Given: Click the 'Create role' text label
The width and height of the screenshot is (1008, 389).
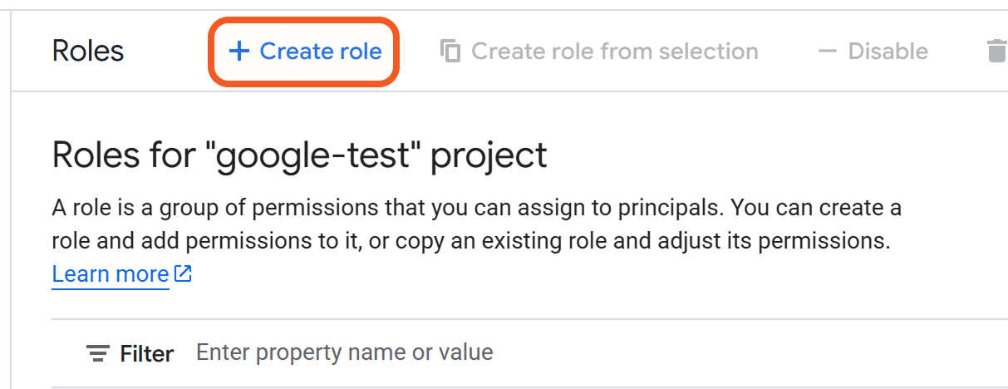Looking at the screenshot, I should [x=321, y=52].
